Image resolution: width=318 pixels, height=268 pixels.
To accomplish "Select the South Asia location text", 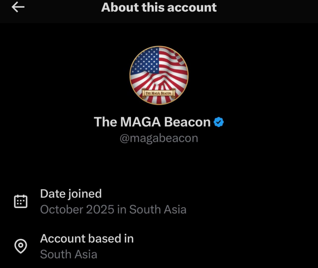I will [x=69, y=254].
